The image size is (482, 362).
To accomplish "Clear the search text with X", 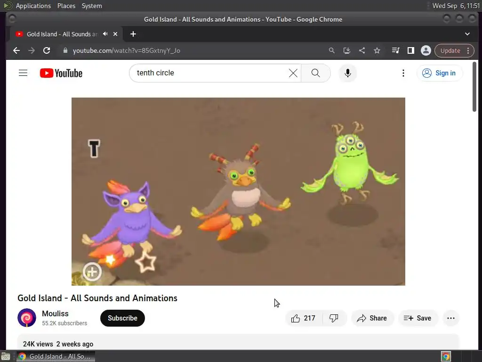I will click(x=293, y=73).
